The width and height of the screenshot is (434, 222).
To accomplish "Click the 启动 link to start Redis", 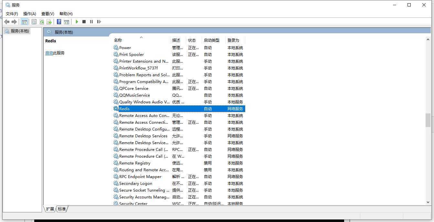I will coord(49,53).
